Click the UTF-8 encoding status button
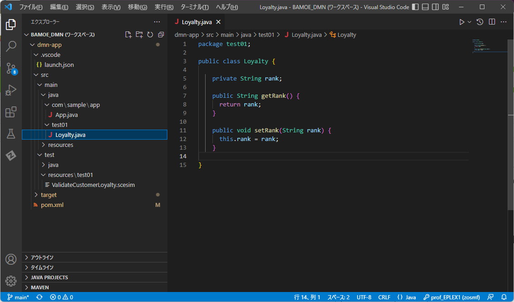Image resolution: width=514 pixels, height=302 pixels. [x=364, y=297]
